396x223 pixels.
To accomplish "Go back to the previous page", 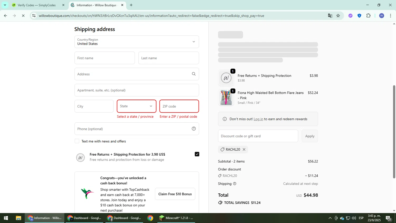I will (x=5, y=16).
